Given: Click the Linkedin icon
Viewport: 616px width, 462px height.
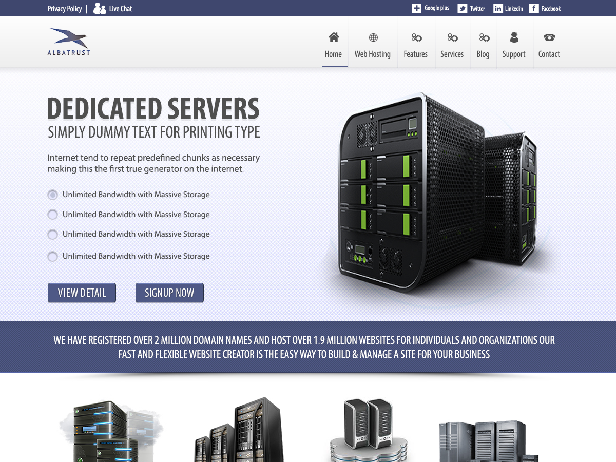Looking at the screenshot, I should (x=498, y=8).
